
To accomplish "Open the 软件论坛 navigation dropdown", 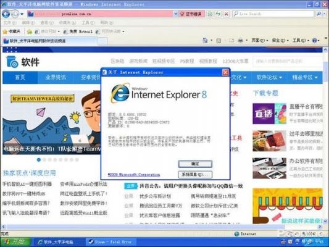I will (269, 77).
